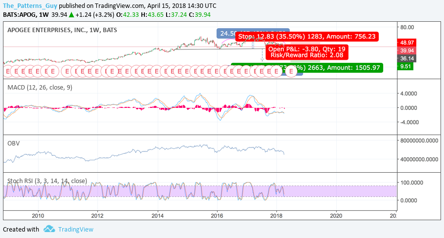Click the O:42.33 open value in header
The image size is (444, 238).
coord(128,15)
